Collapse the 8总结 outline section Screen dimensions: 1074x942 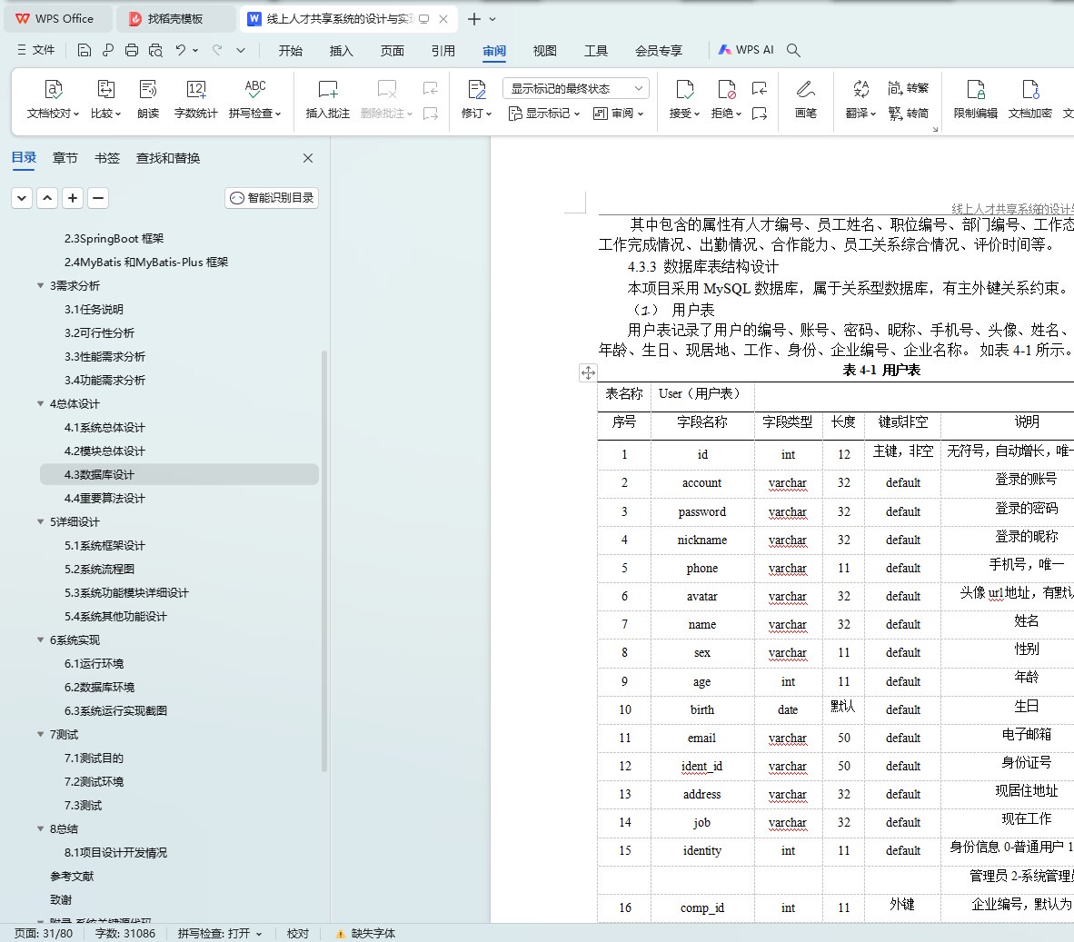[40, 829]
